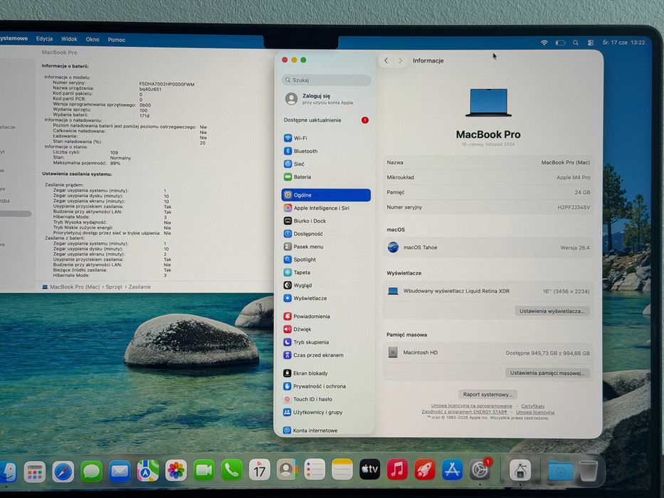Open Prywatność i ochrona settings
Viewport: 664px width, 498px height.
(326, 386)
